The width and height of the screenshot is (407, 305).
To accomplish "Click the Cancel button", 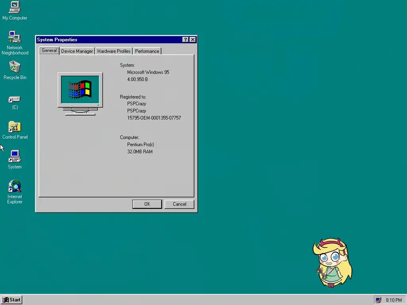I will (x=179, y=204).
